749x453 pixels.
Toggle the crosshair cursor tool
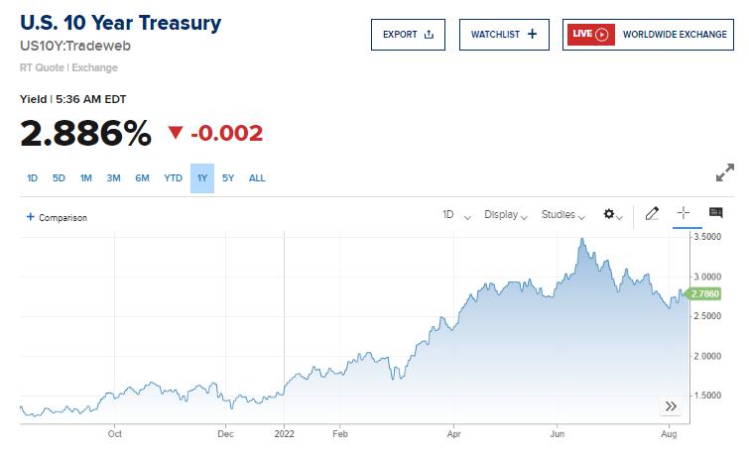(x=683, y=213)
